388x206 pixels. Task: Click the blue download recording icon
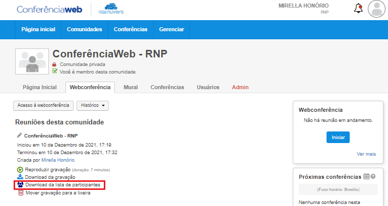coord(20,177)
